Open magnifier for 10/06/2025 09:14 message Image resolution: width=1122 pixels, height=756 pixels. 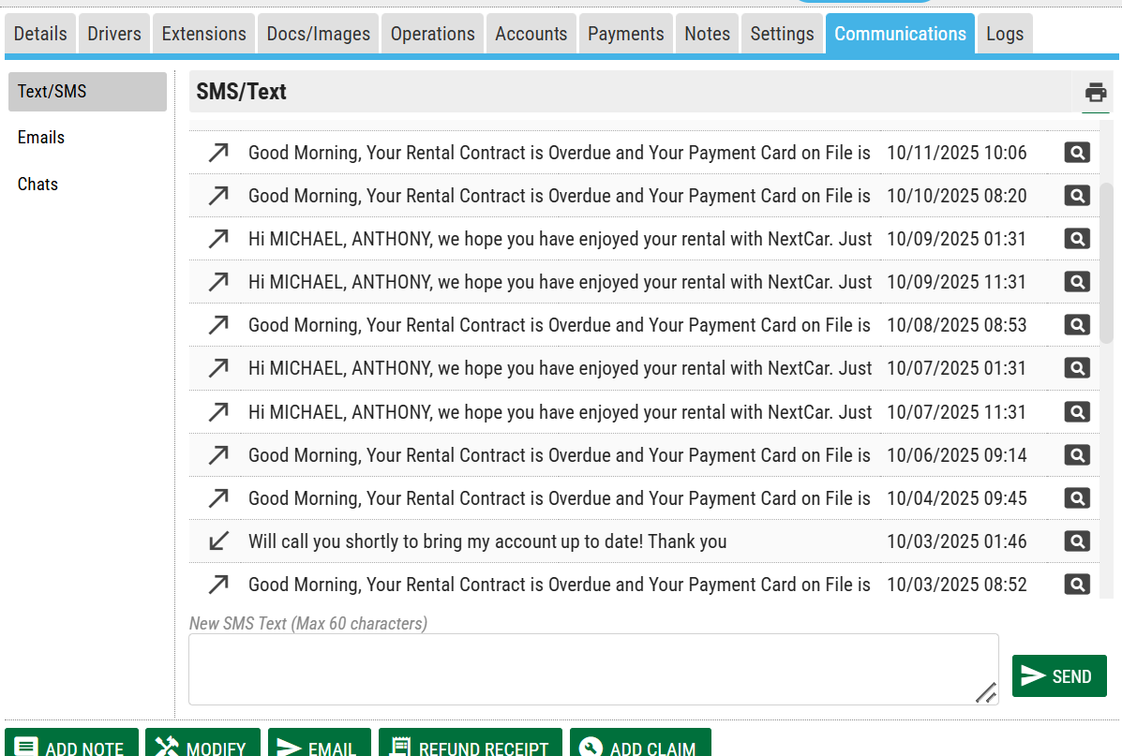[1077, 455]
